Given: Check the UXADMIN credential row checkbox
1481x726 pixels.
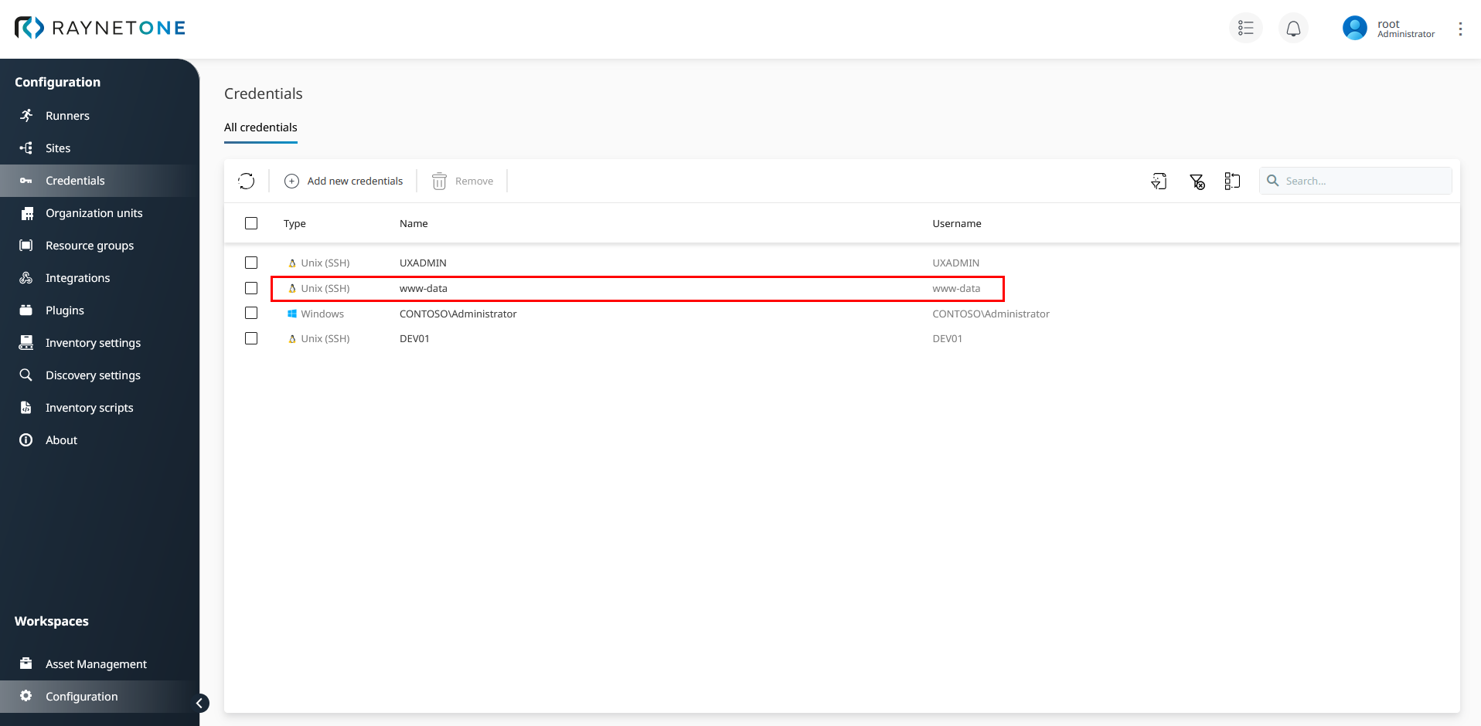Looking at the screenshot, I should tap(251, 263).
